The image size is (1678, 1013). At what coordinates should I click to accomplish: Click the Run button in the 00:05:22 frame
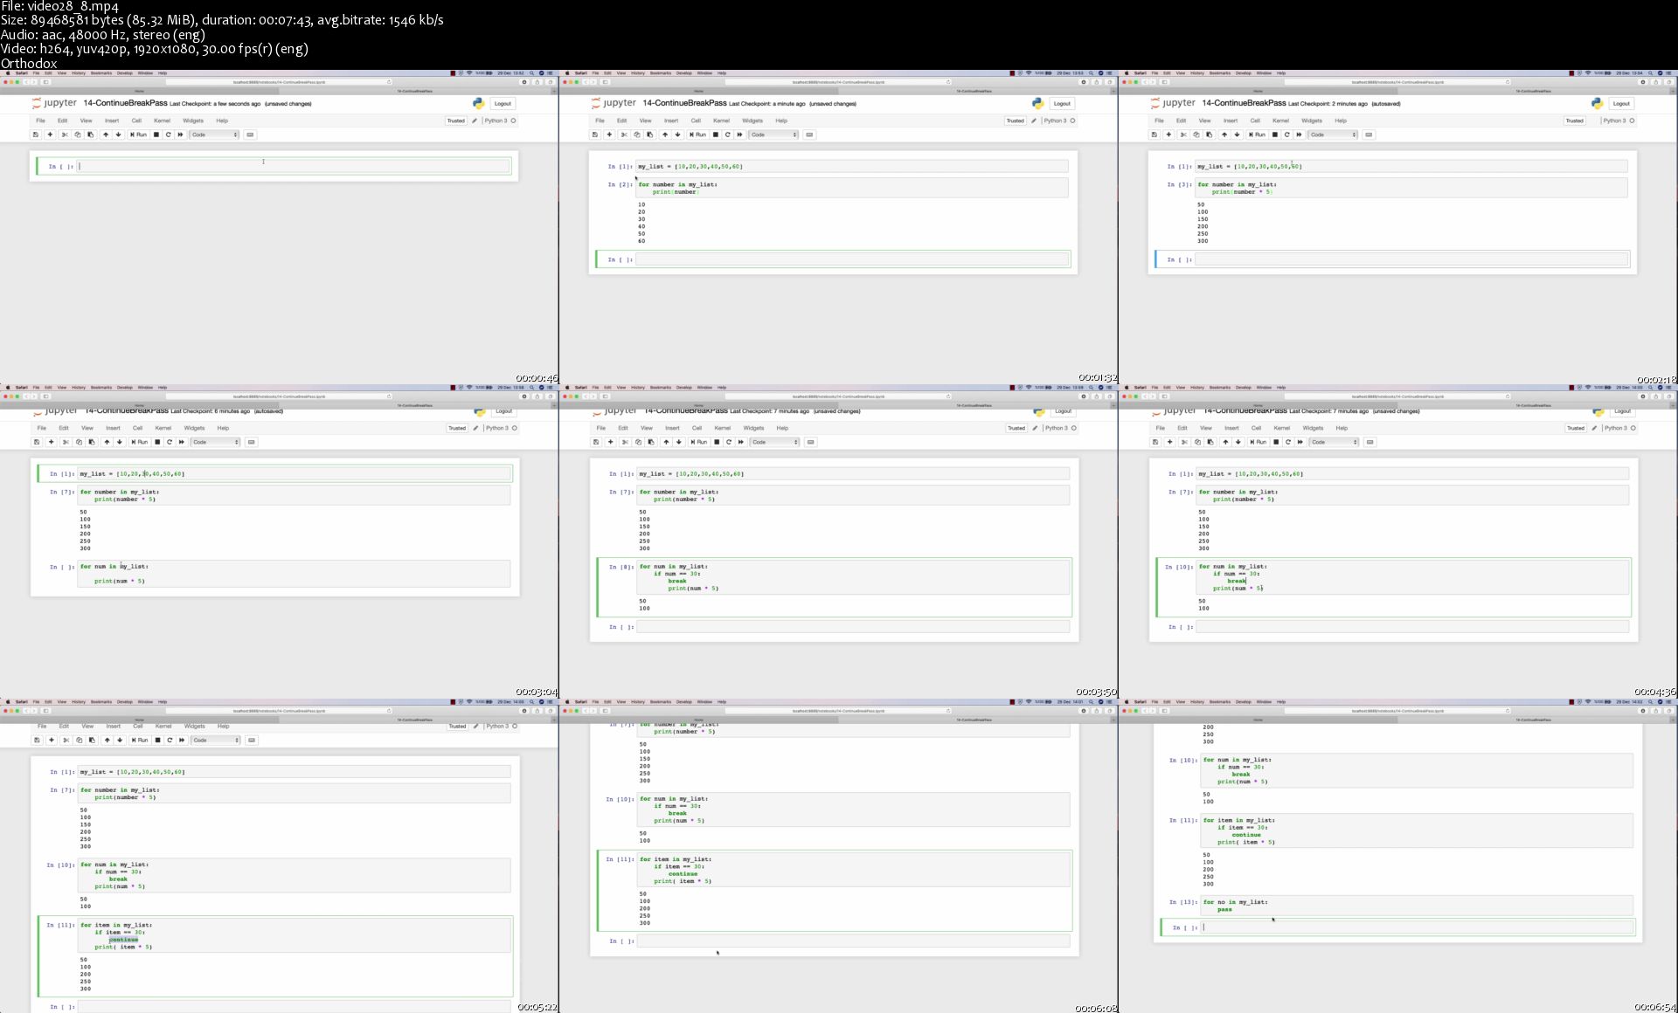coord(140,740)
